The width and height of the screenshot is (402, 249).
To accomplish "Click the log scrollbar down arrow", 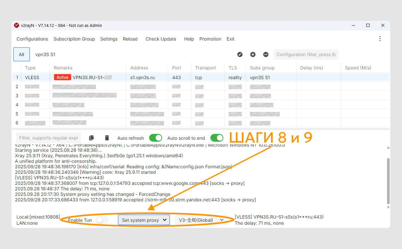I will point(388,207).
